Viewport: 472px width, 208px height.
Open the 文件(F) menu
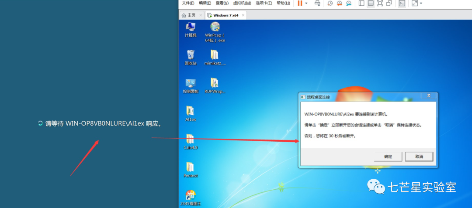(x=188, y=3)
